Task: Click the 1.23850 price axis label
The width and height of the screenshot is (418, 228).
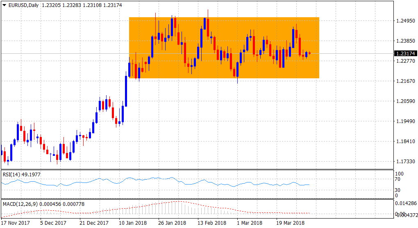Action: pyautogui.click(x=405, y=41)
